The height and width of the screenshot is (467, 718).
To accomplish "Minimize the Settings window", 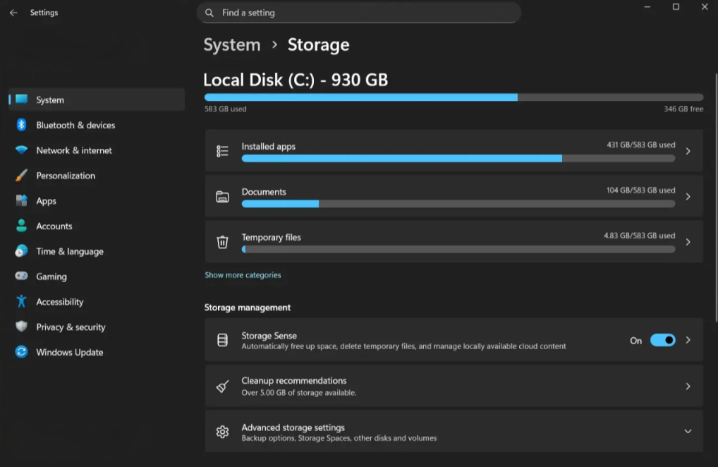I will (647, 7).
